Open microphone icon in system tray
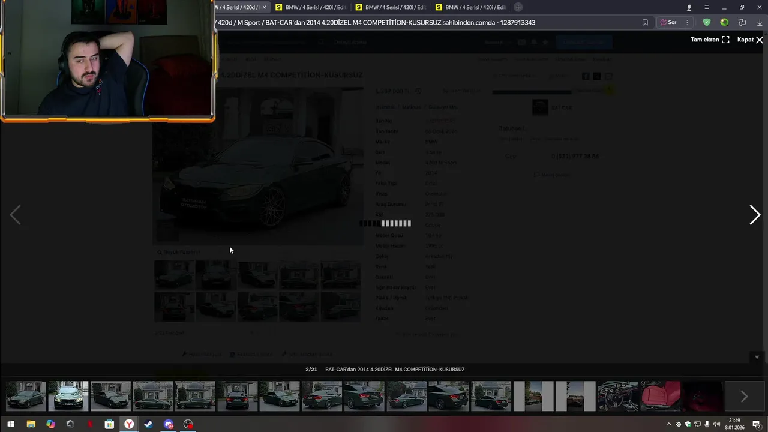 (x=707, y=424)
